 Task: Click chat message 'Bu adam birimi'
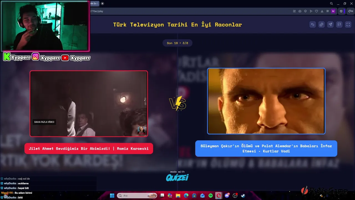point(23,193)
